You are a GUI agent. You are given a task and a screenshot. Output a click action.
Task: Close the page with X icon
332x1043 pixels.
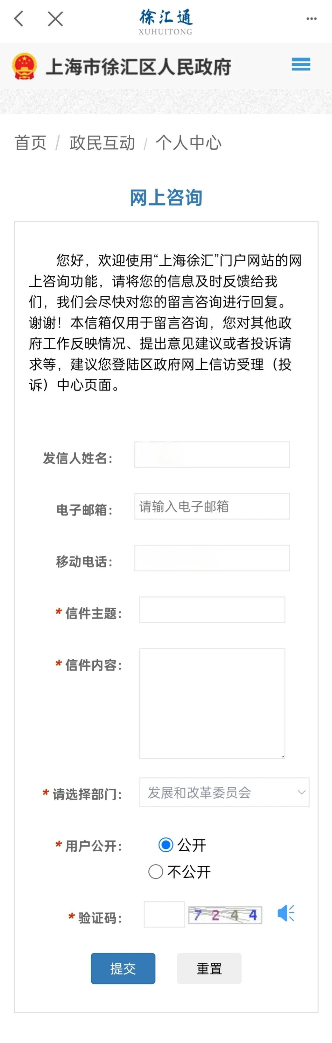click(x=55, y=18)
